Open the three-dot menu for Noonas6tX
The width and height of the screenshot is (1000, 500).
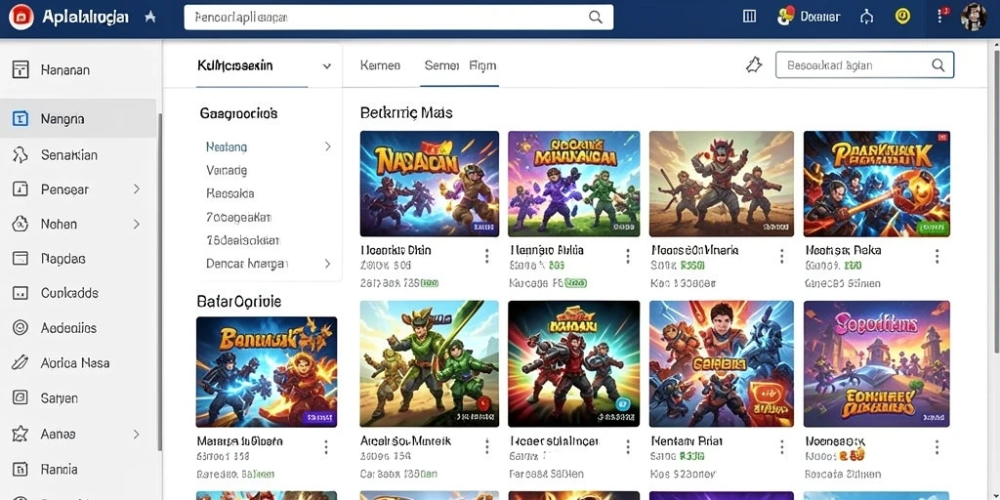(937, 446)
